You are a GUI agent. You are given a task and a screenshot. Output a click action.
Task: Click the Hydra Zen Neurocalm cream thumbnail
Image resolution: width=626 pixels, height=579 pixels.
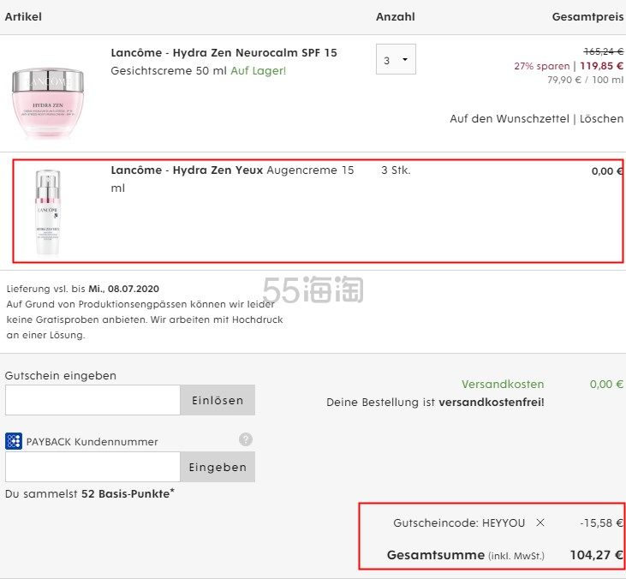[48, 102]
